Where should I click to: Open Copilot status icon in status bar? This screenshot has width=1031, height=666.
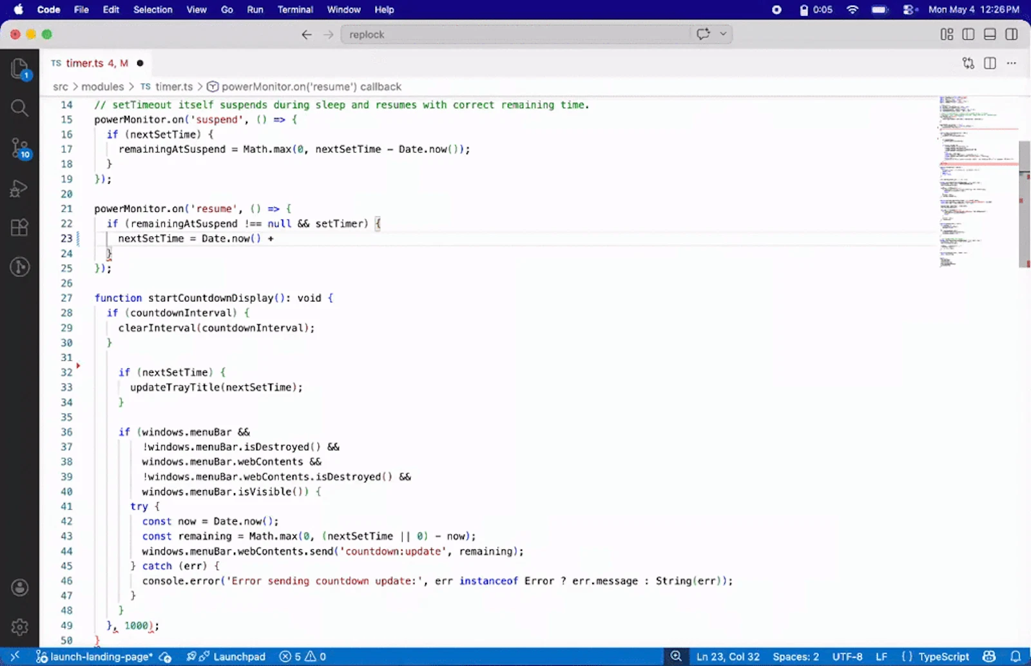tap(990, 657)
